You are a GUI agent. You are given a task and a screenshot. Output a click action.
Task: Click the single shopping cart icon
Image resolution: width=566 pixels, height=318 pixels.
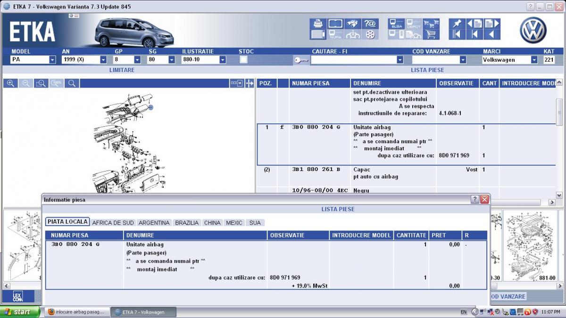430,34
